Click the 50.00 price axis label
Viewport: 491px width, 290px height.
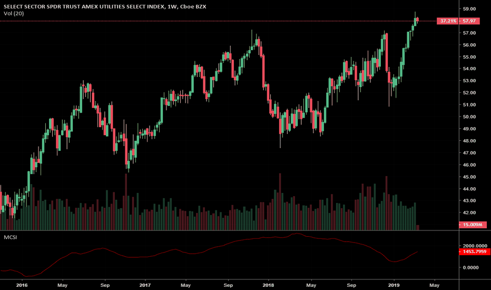tap(469, 117)
